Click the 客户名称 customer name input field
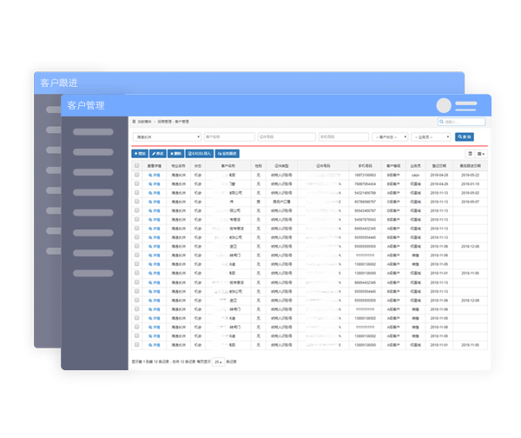Image resolution: width=521 pixels, height=438 pixels. click(x=228, y=136)
